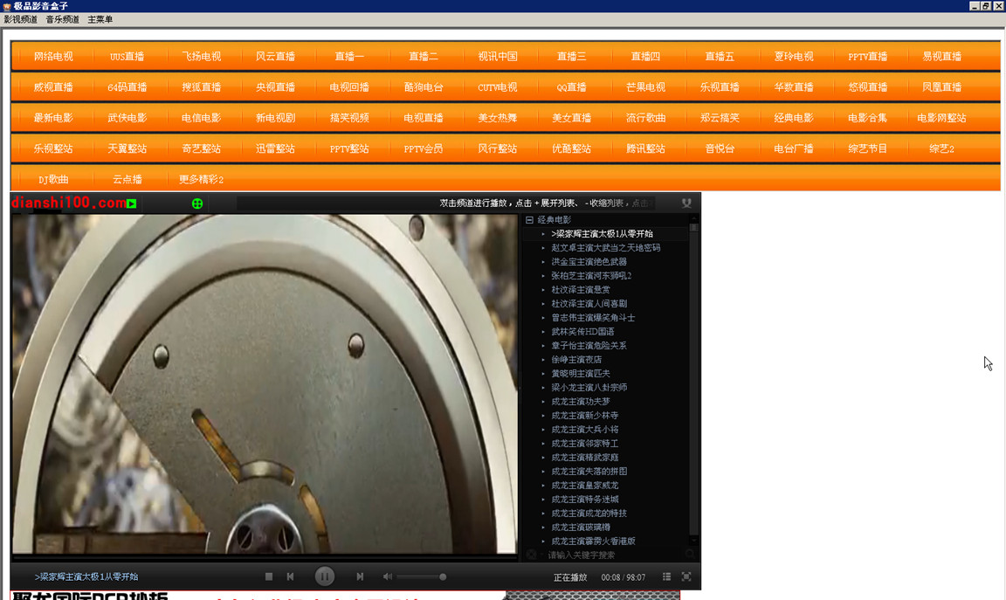This screenshot has width=1006, height=600.
Task: Stop playback with the stop button
Action: tap(269, 577)
